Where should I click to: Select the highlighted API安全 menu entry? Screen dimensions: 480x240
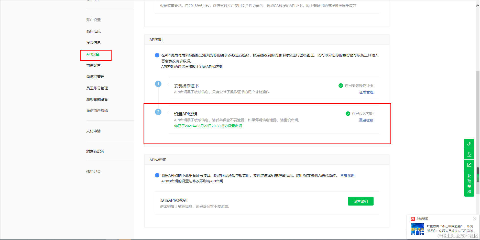(x=92, y=54)
